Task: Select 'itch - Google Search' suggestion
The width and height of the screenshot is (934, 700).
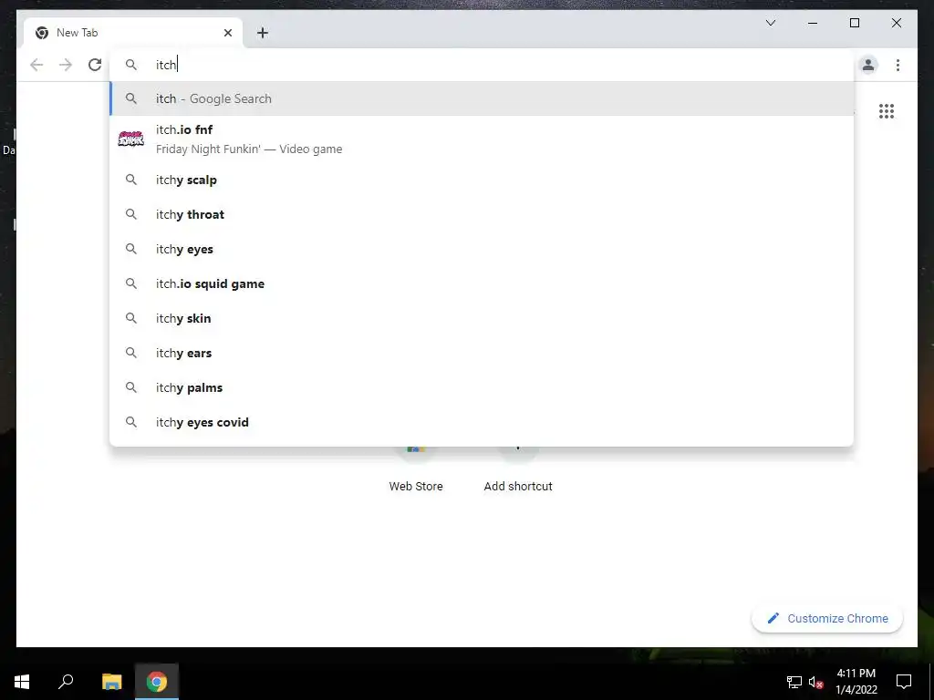Action: [x=482, y=98]
